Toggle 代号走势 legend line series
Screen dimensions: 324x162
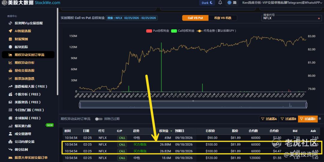coord(216,31)
